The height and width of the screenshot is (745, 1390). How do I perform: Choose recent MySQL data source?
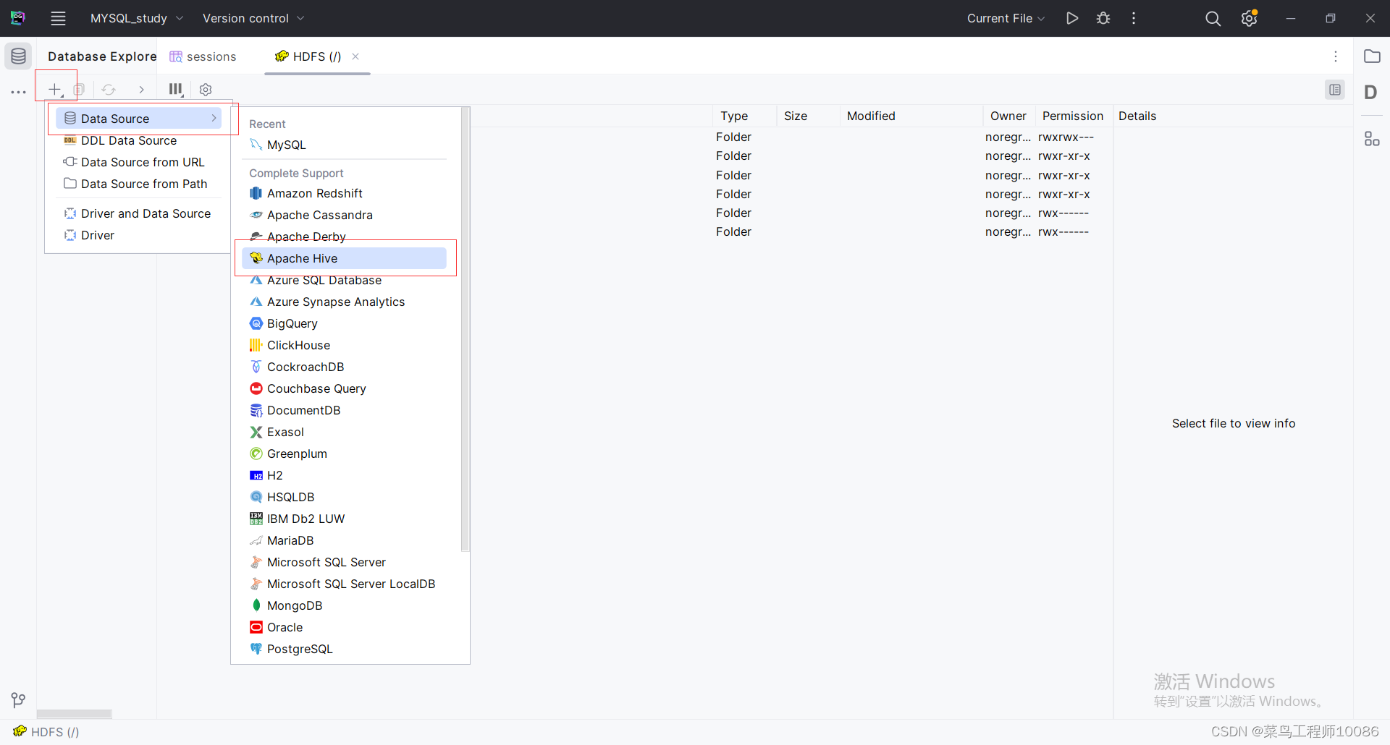pos(345,145)
